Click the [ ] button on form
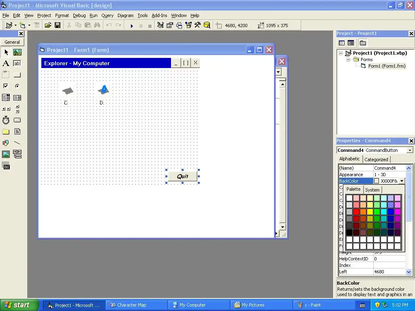 tap(186, 63)
